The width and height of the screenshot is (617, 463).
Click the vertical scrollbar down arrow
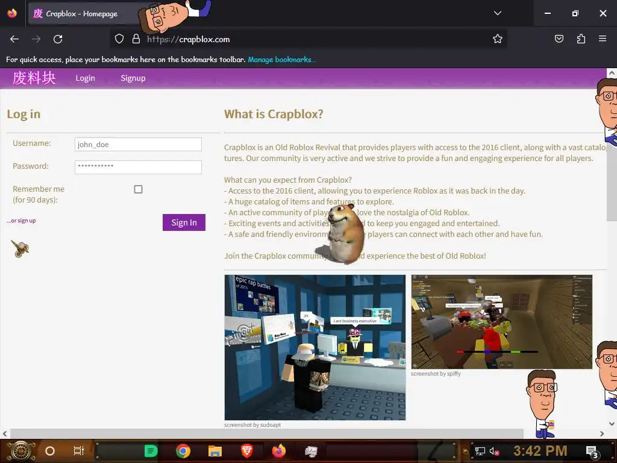[x=612, y=424]
